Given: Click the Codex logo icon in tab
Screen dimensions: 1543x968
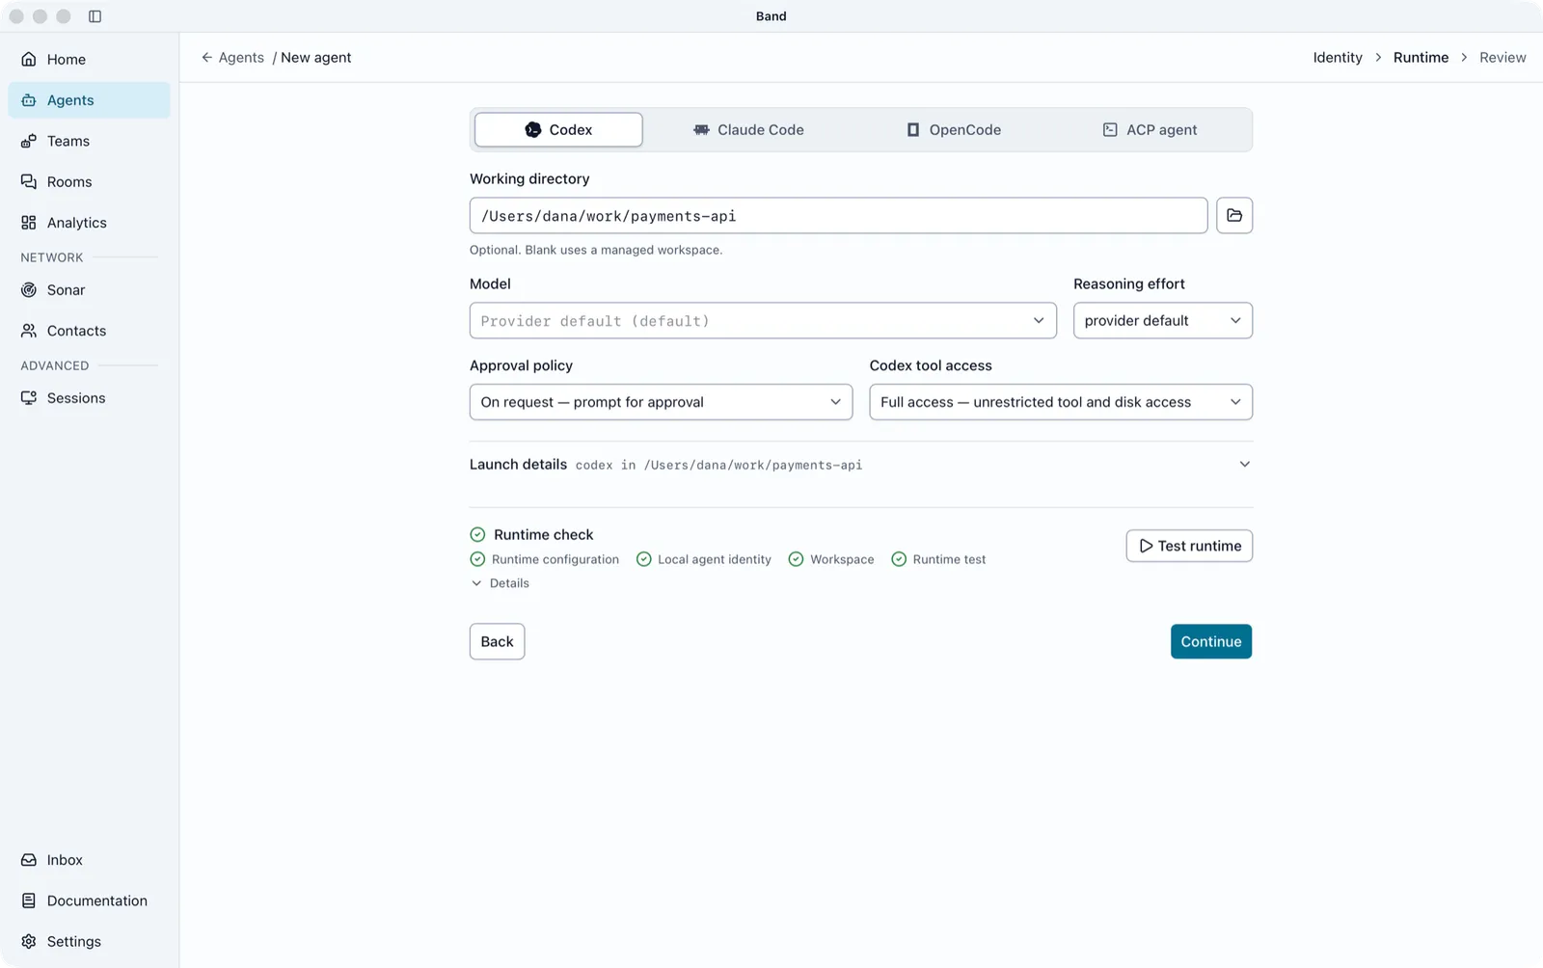Looking at the screenshot, I should (533, 129).
